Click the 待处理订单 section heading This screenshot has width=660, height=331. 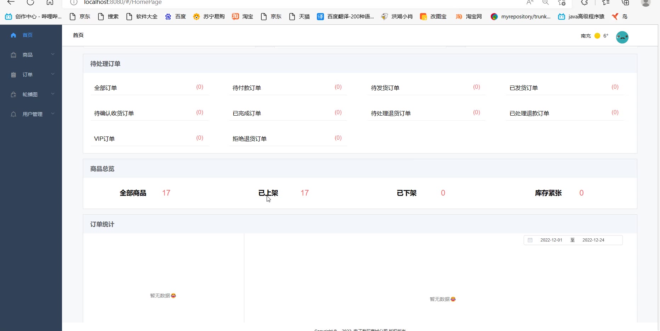[105, 64]
